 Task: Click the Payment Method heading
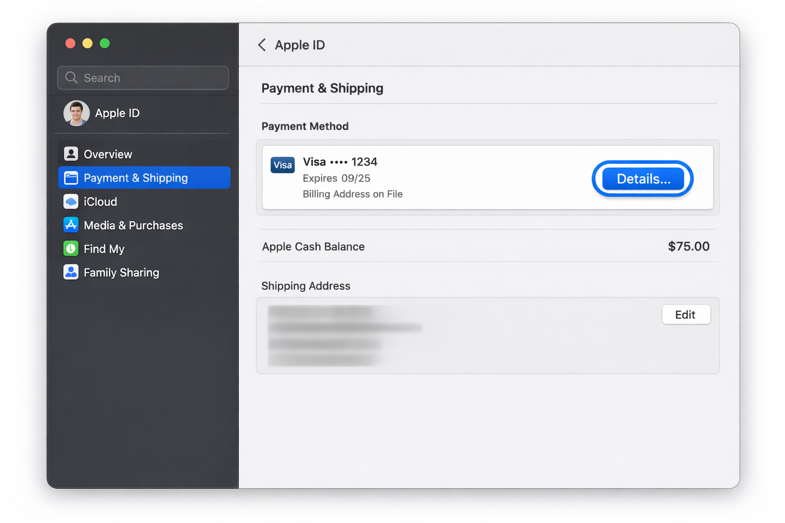(x=305, y=126)
